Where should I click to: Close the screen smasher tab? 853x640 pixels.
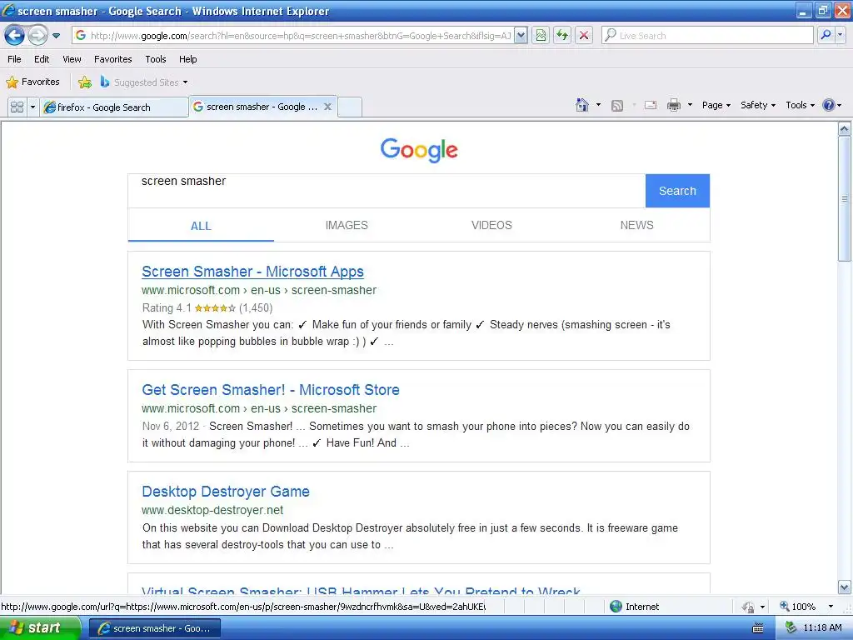click(327, 107)
